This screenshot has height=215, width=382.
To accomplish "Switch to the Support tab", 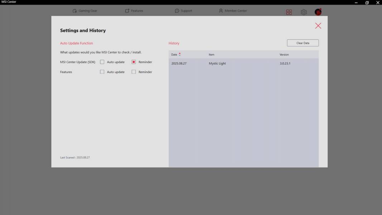I will [x=183, y=11].
